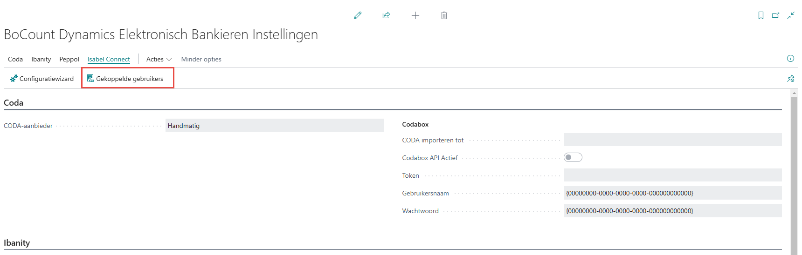Click the CODA-aanbieder field showing Handmatig
The width and height of the screenshot is (802, 255).
coord(274,126)
